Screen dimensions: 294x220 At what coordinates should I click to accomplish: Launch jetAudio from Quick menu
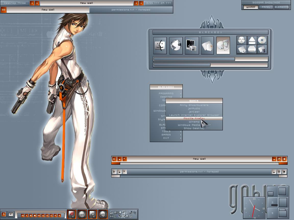(x=194, y=108)
